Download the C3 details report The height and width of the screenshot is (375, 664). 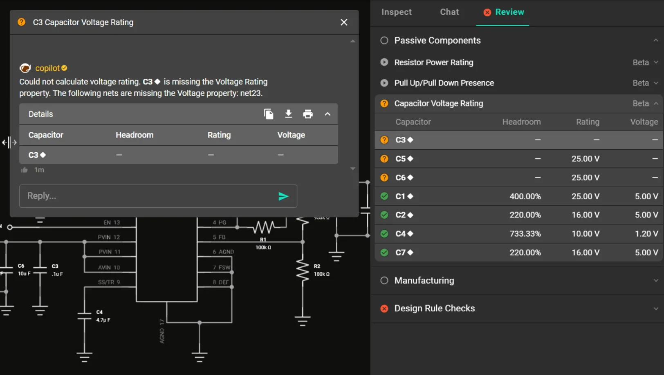(x=289, y=114)
